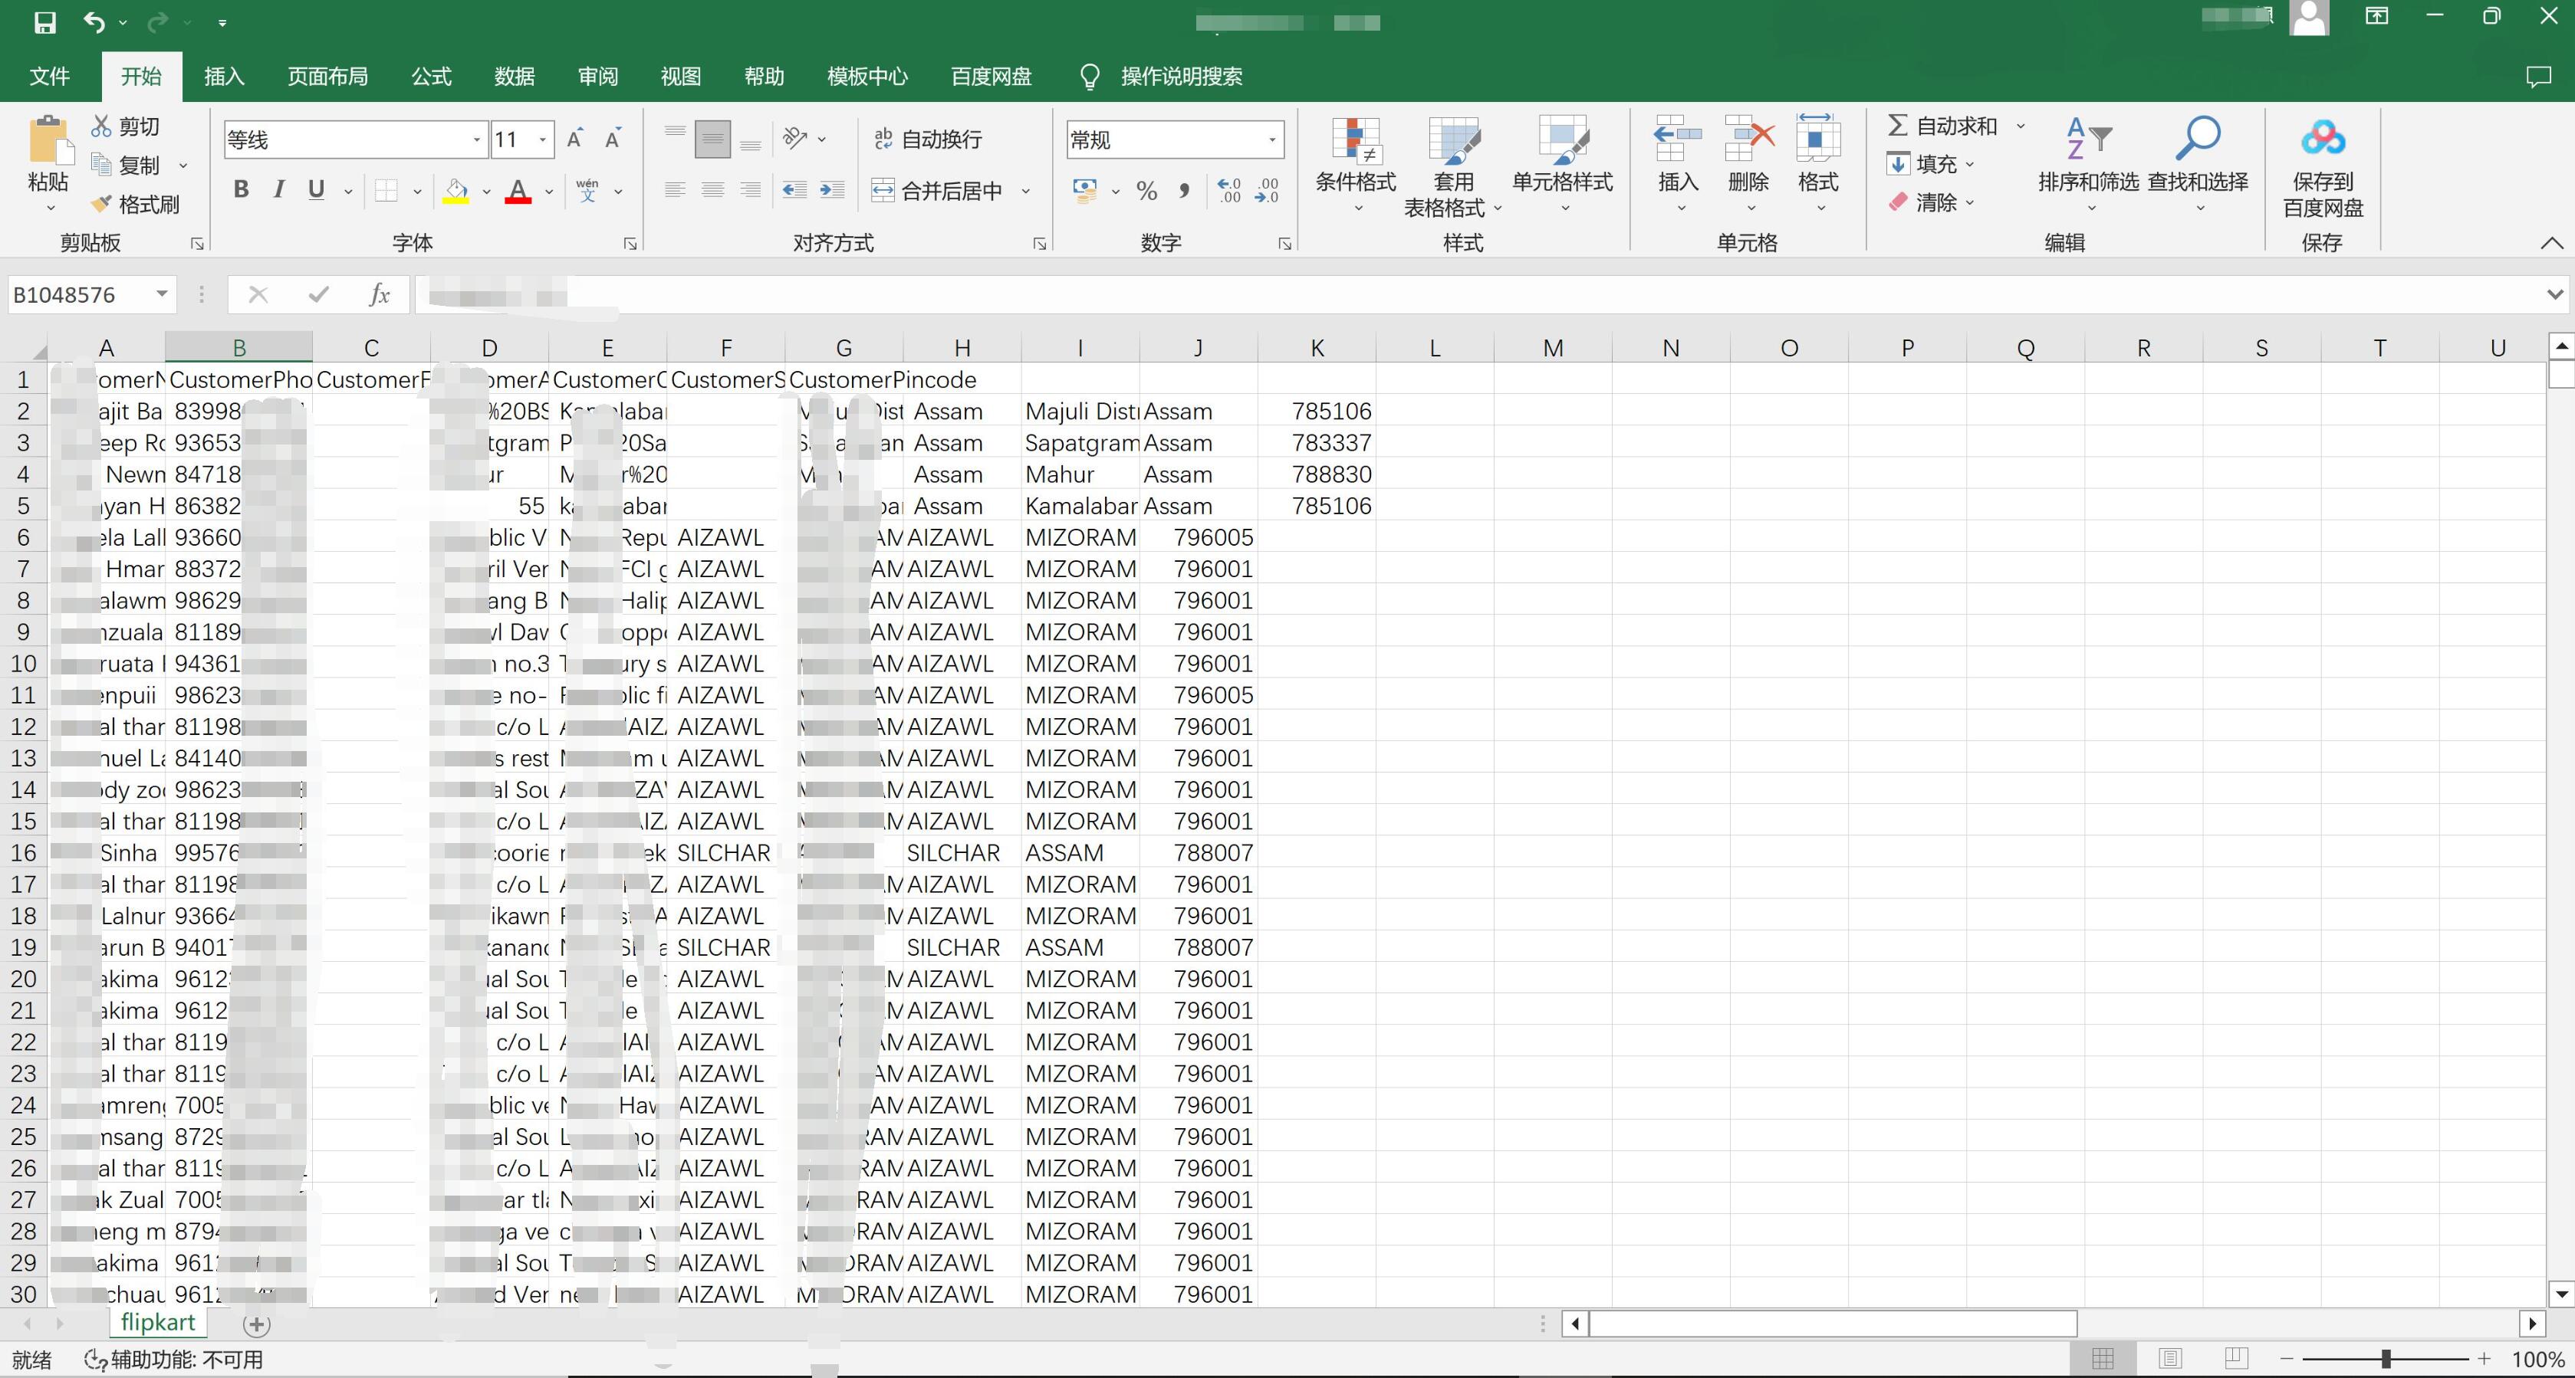The height and width of the screenshot is (1378, 2575).
Task: Expand the formula bar chevron
Action: (x=2555, y=294)
